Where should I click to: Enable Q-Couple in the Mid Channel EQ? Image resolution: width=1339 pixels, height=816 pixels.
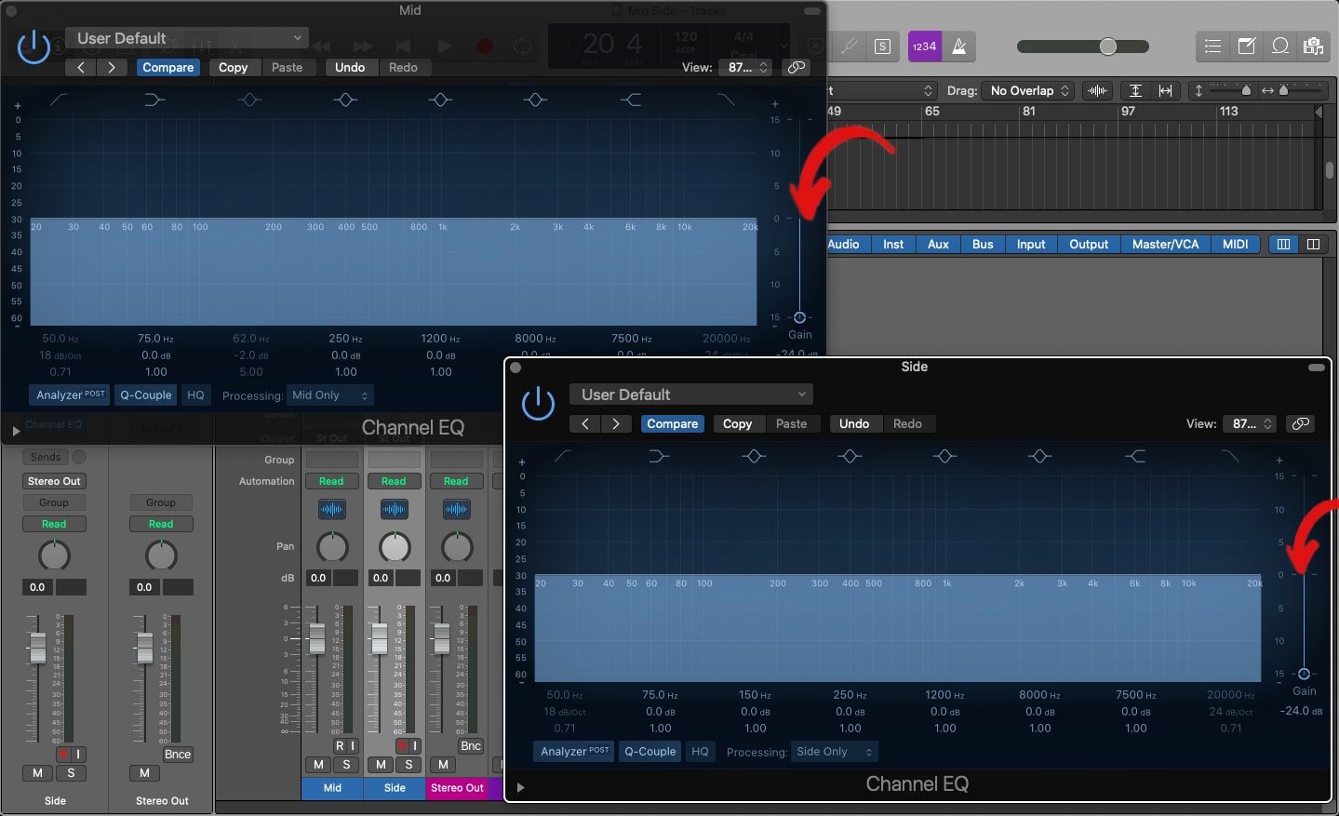pos(145,395)
